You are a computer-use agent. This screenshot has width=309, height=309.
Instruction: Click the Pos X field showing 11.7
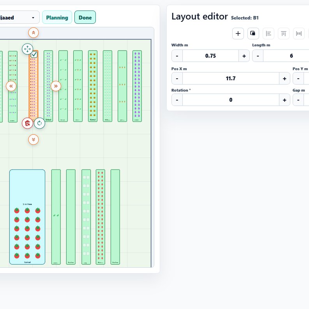point(231,78)
